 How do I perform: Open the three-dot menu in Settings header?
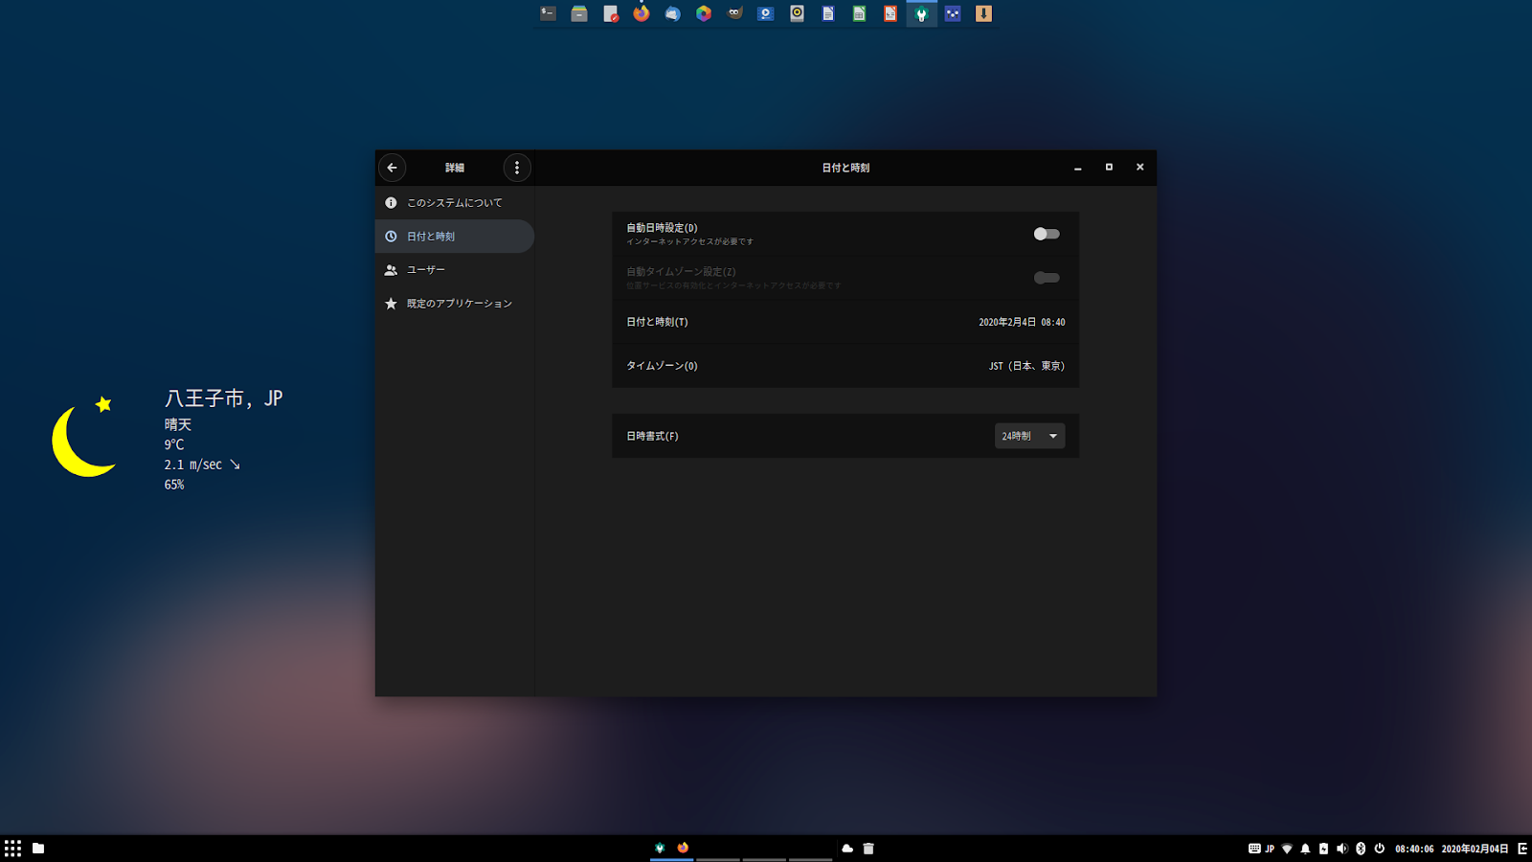coord(517,168)
